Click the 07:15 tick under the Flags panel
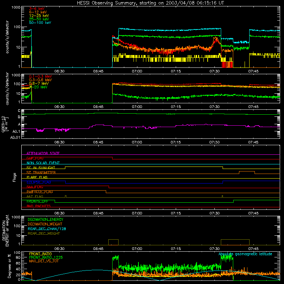Image resolution: width=284 pixels, height=284 pixels. click(176, 213)
